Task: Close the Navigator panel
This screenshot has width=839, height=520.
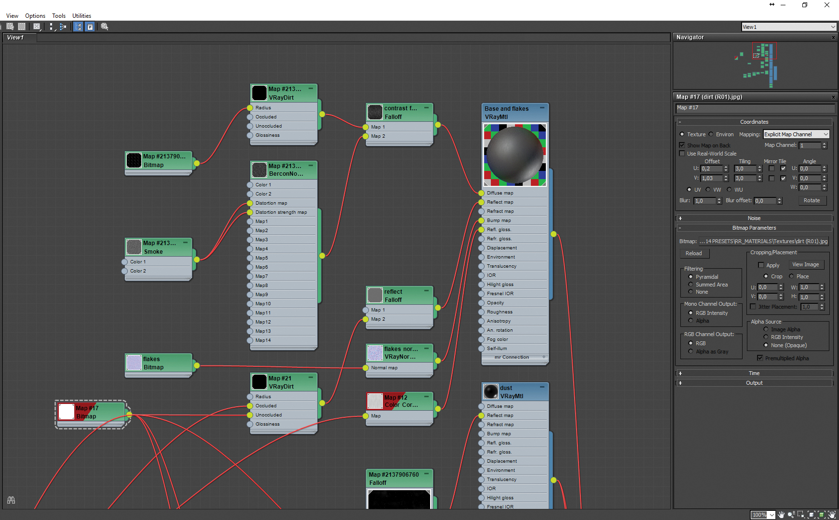Action: click(x=833, y=38)
